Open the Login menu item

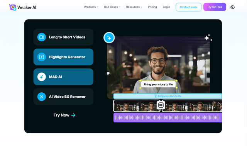(x=166, y=7)
